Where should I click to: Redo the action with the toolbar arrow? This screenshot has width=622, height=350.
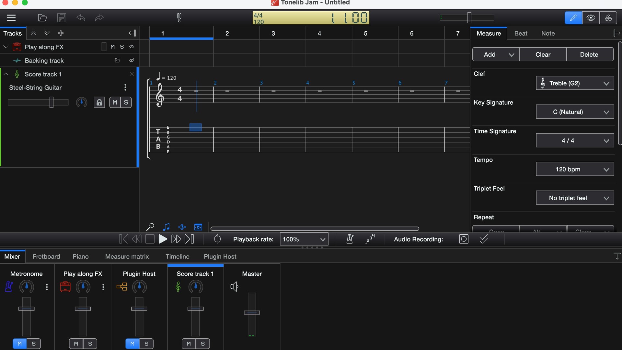pos(99,18)
